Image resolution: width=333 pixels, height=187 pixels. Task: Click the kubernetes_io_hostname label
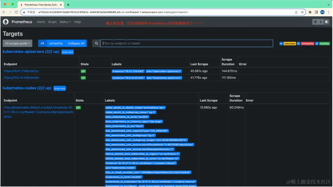pyautogui.click(x=151, y=182)
